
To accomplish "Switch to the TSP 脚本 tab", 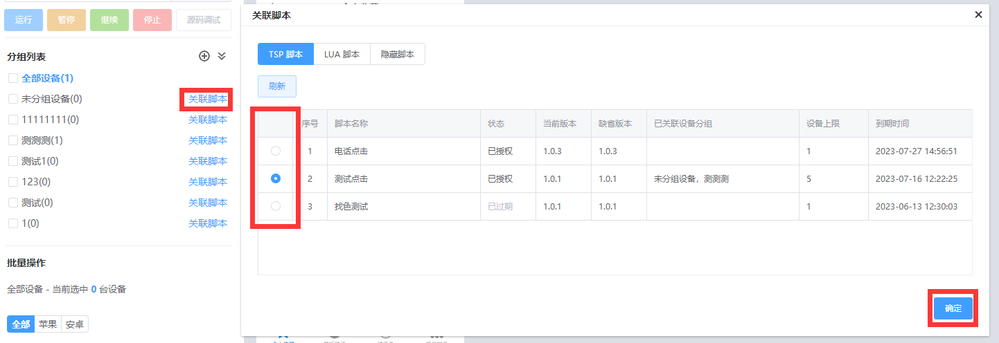I will [x=285, y=54].
